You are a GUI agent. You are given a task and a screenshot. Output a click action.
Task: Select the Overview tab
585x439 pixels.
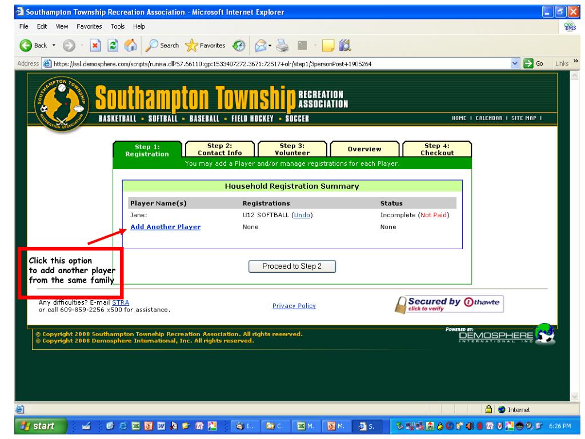364,149
